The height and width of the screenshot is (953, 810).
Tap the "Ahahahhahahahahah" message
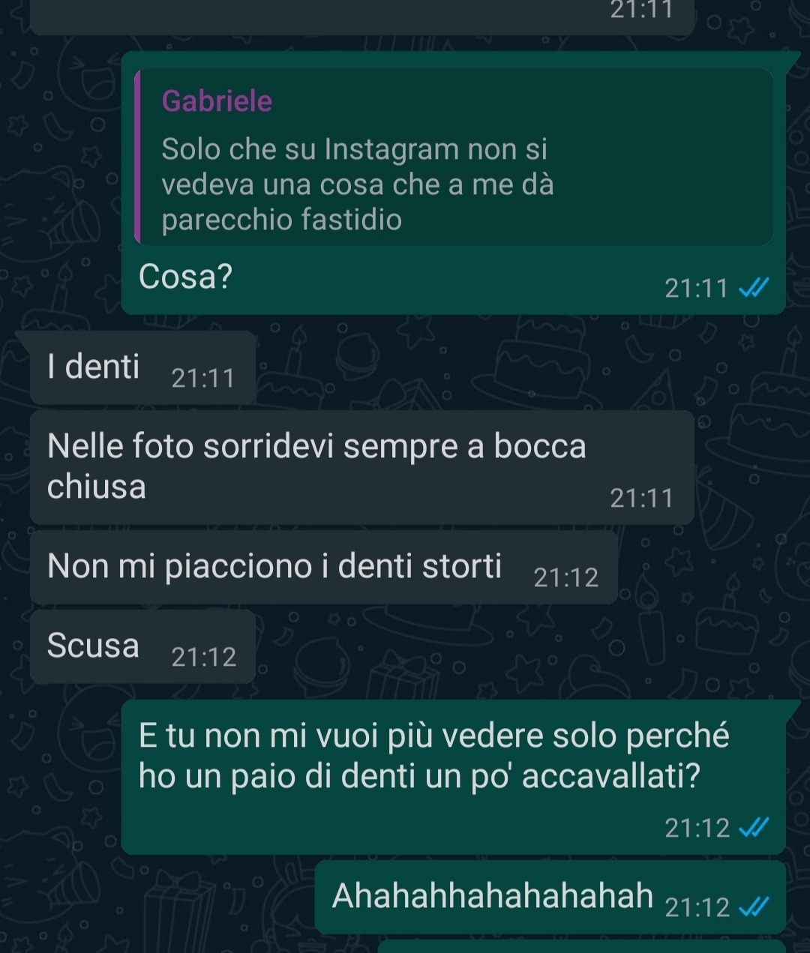(x=550, y=897)
